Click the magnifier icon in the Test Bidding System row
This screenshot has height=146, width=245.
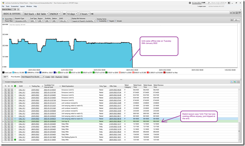point(5,137)
